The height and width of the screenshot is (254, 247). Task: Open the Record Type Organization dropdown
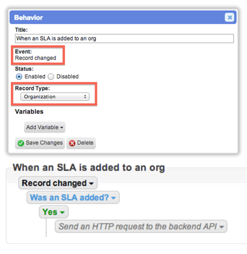pos(55,97)
